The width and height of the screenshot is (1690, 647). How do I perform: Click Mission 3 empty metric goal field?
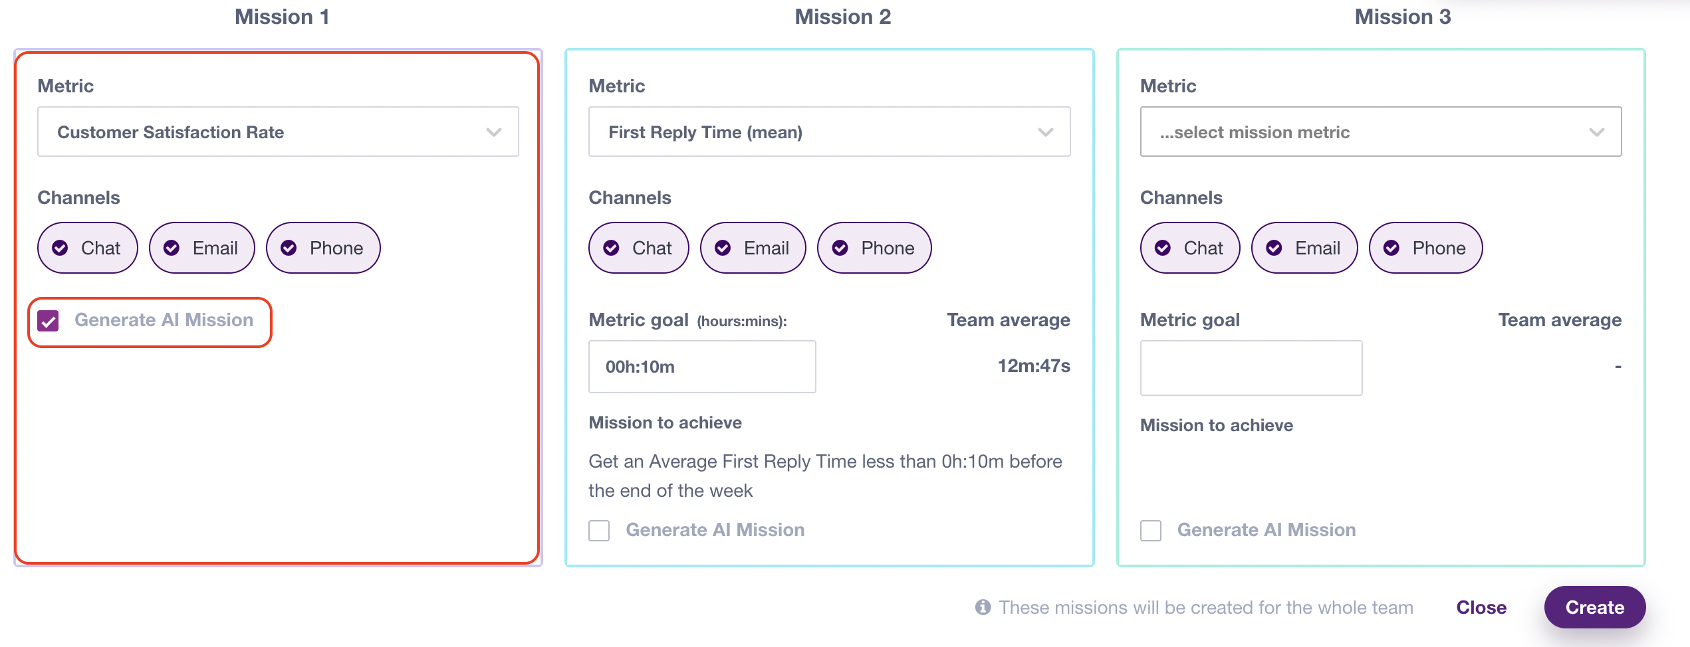(x=1251, y=368)
